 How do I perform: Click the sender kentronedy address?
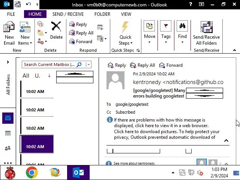pyautogui.click(x=178, y=82)
